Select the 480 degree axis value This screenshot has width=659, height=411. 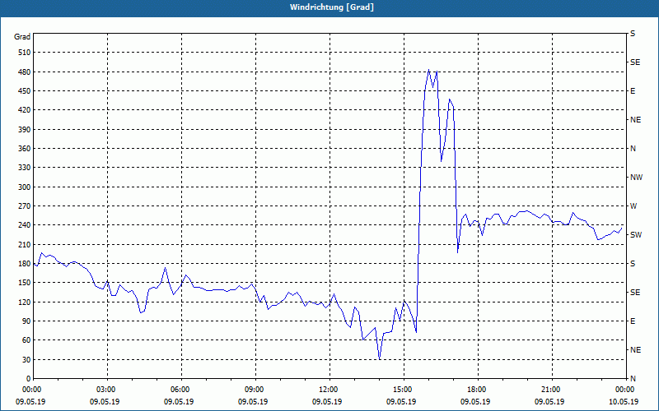25,72
